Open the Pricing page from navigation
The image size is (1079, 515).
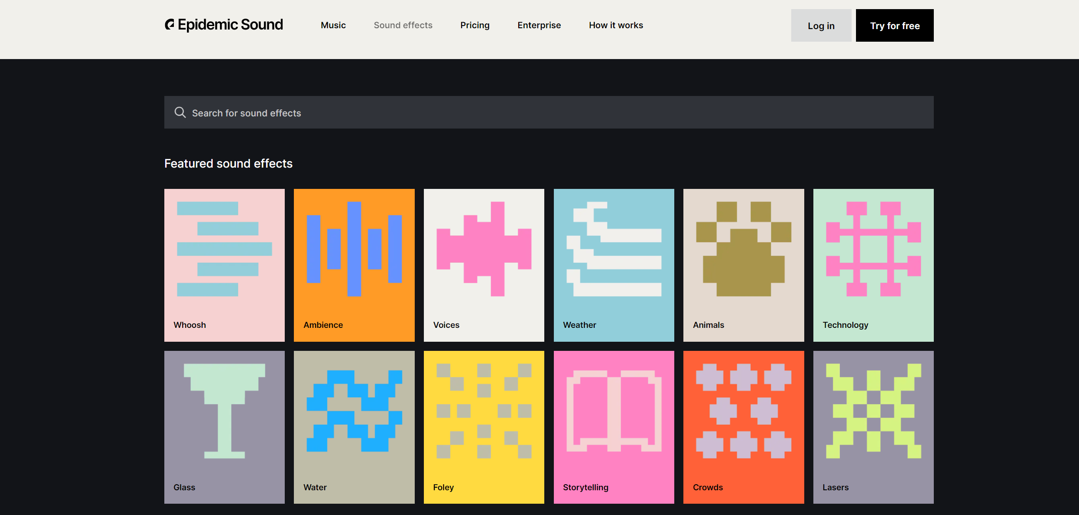click(x=475, y=25)
